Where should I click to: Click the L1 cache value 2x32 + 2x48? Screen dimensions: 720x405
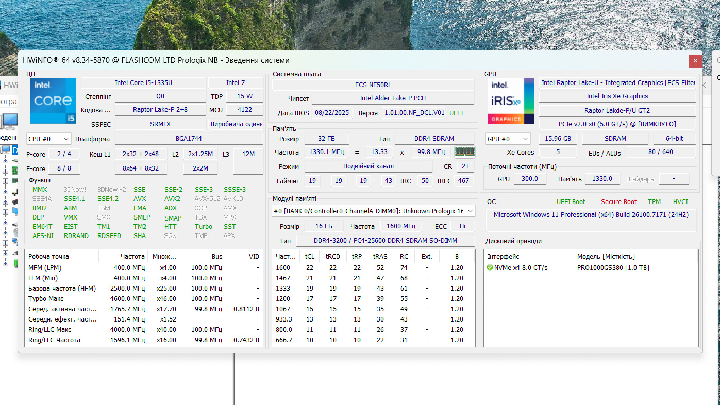click(x=141, y=154)
